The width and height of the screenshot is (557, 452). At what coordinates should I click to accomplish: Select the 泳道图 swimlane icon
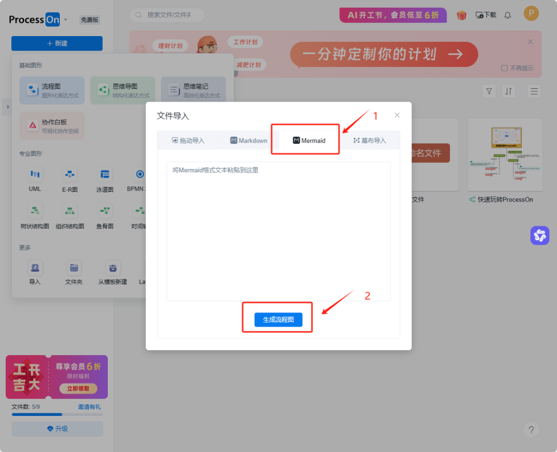105,175
